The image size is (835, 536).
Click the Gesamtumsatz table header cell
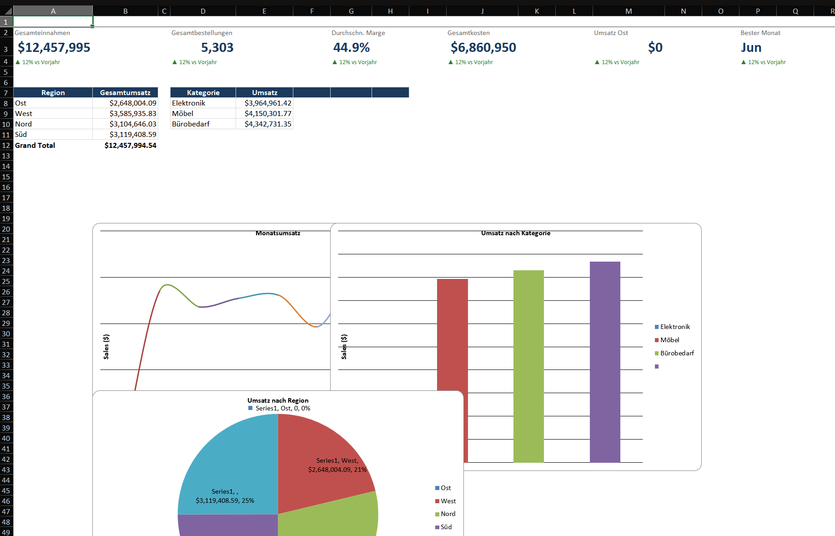point(125,92)
